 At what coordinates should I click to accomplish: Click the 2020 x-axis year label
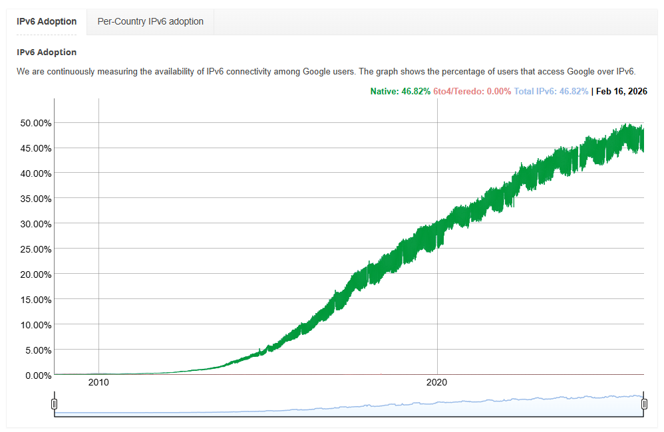tap(437, 383)
